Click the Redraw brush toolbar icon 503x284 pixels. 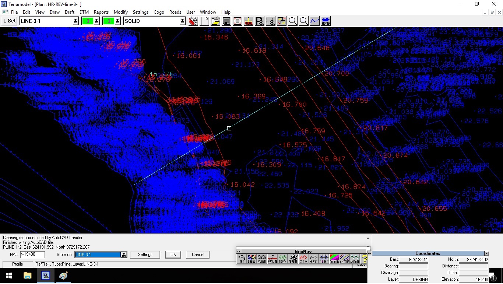point(249,21)
